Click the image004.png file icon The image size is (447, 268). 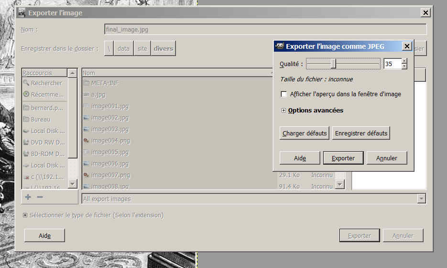click(x=87, y=141)
